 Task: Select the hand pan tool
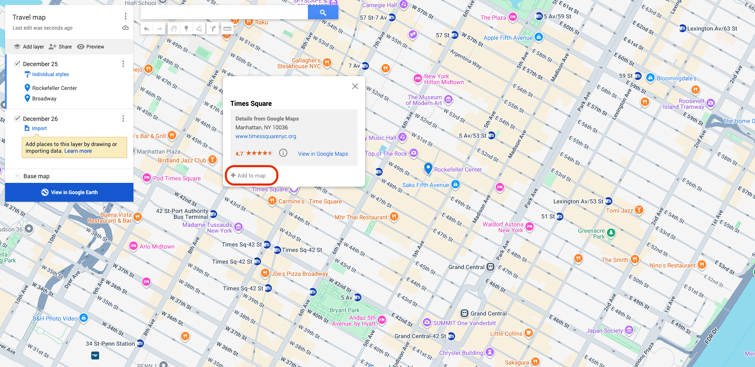point(174,28)
